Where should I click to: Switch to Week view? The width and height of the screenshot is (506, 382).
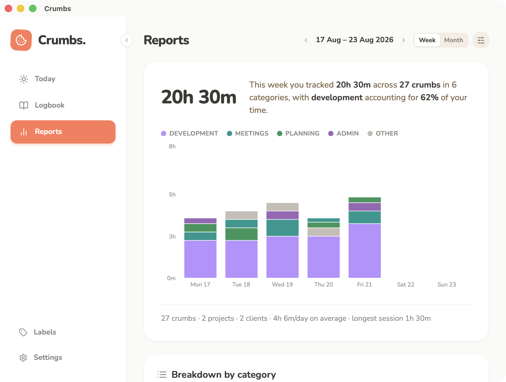point(427,40)
